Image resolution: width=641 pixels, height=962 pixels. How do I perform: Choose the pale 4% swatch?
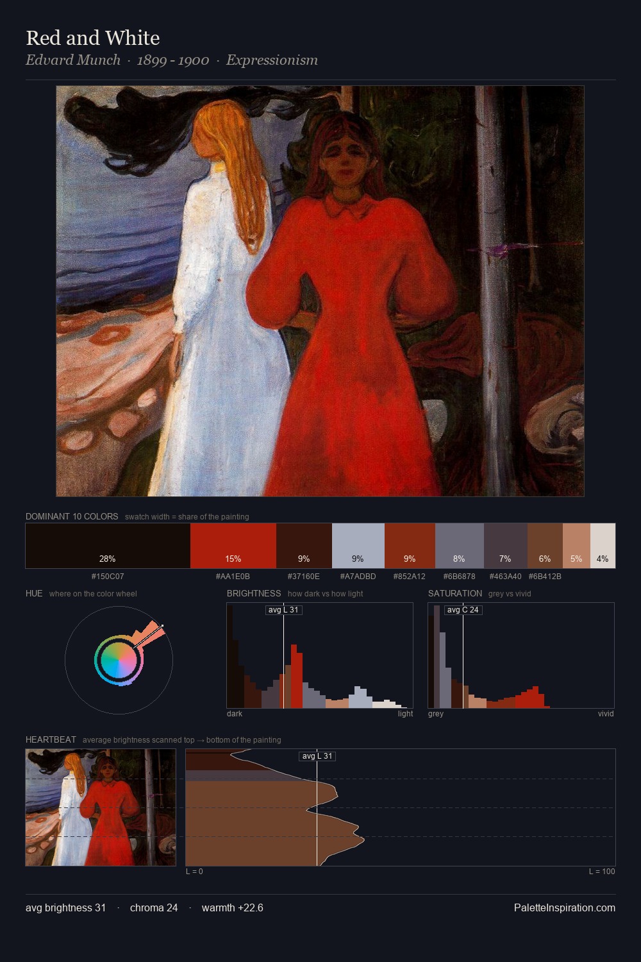coord(603,546)
